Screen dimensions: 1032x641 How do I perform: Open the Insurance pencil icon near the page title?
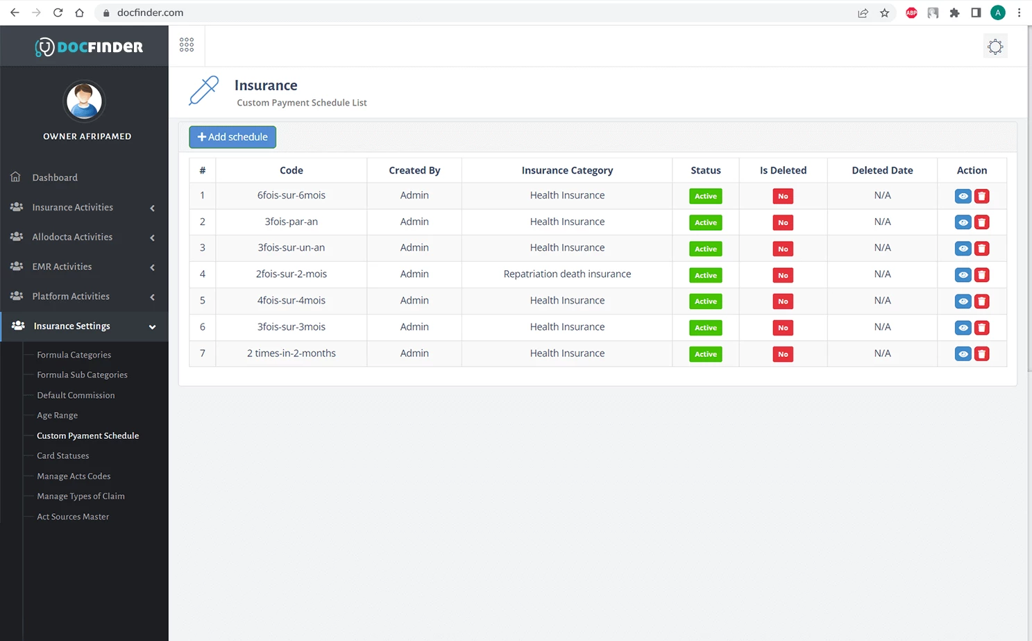click(x=203, y=90)
